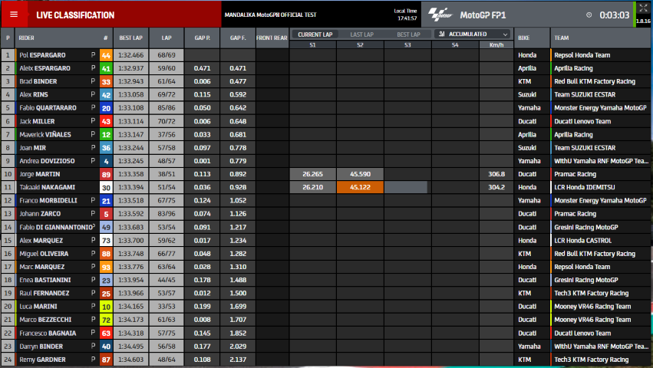Click LCR Honda IDEMITSU team name
Screen dimensions: 653x368
point(585,187)
